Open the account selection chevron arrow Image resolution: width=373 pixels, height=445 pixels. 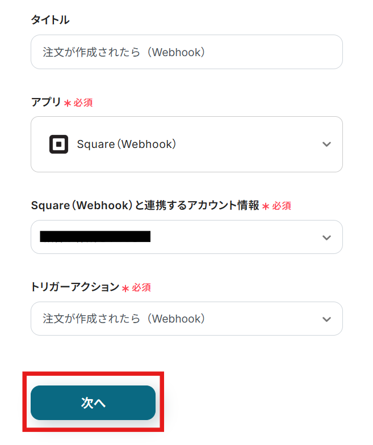tap(326, 238)
